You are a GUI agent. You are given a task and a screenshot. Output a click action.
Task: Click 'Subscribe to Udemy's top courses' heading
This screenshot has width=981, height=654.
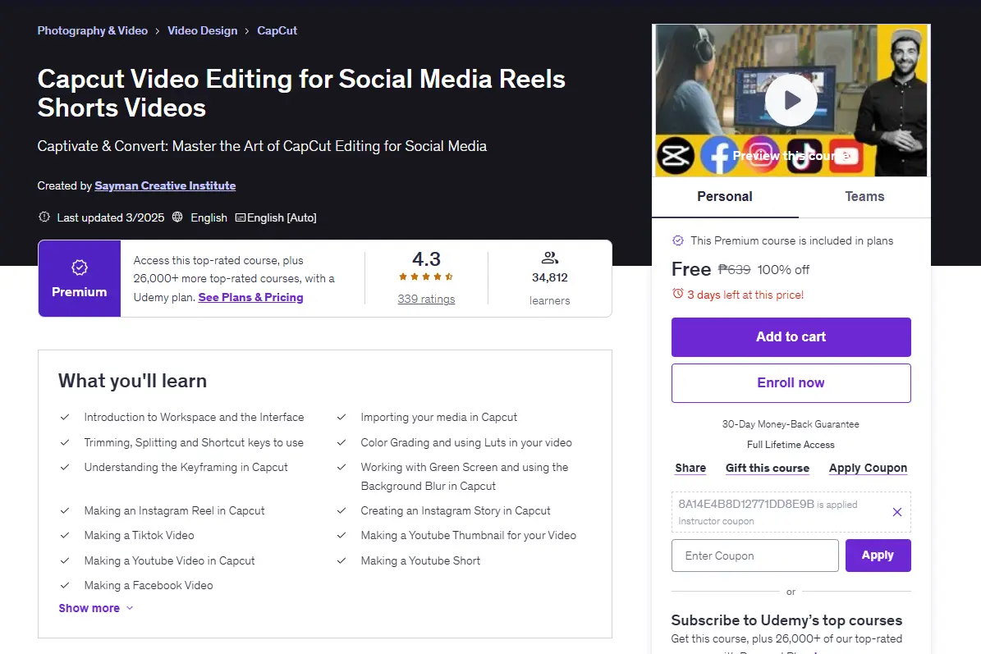(786, 620)
